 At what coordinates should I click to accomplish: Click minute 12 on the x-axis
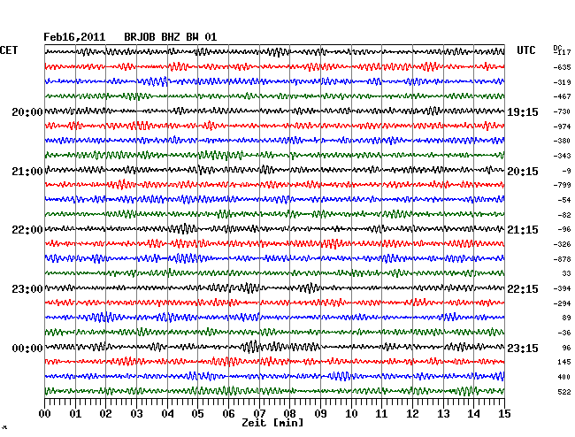(x=412, y=414)
